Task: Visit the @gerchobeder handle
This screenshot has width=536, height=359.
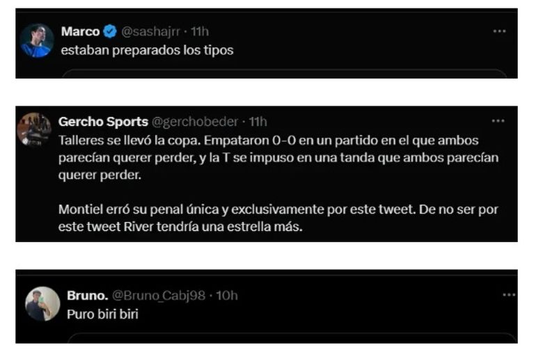Action: pyautogui.click(x=195, y=122)
